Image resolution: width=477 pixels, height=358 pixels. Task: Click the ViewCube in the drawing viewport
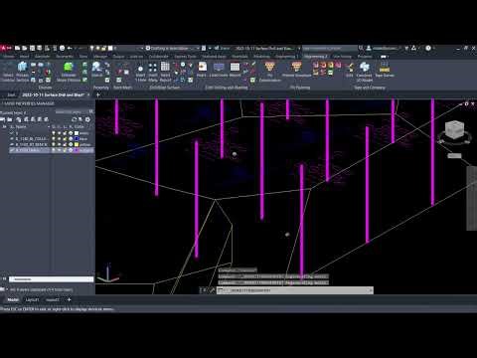pos(455,129)
